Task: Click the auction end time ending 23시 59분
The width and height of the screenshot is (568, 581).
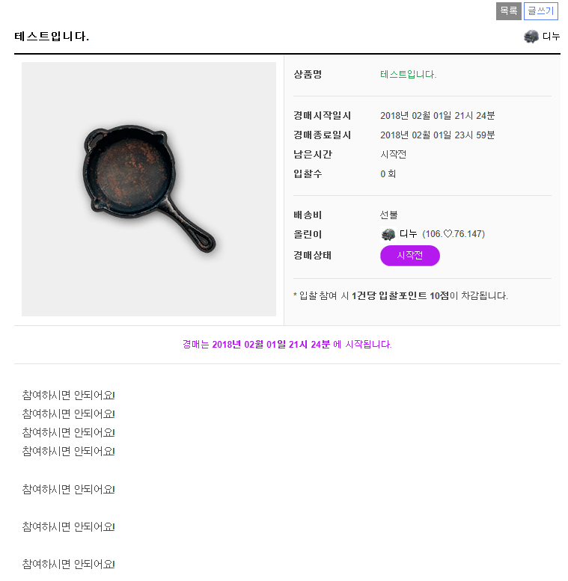Action: pyautogui.click(x=437, y=135)
